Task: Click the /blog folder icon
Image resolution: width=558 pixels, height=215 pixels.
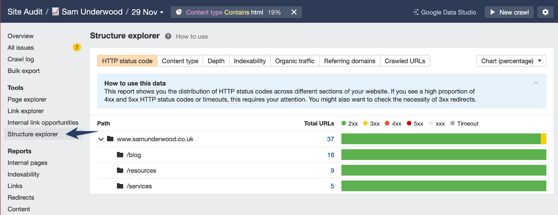Action: coord(120,155)
